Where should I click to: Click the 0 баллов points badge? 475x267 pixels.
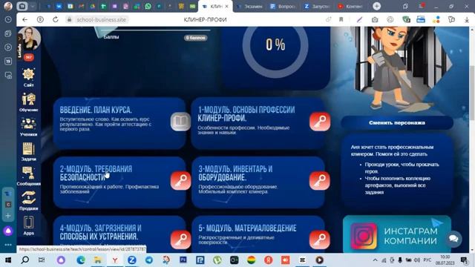click(x=196, y=38)
